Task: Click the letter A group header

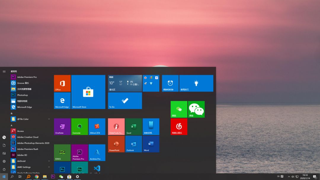Action: 12,125
